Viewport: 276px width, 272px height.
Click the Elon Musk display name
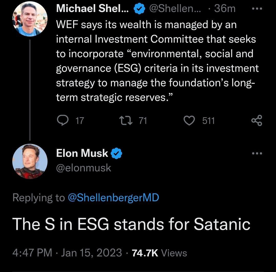[82, 153]
